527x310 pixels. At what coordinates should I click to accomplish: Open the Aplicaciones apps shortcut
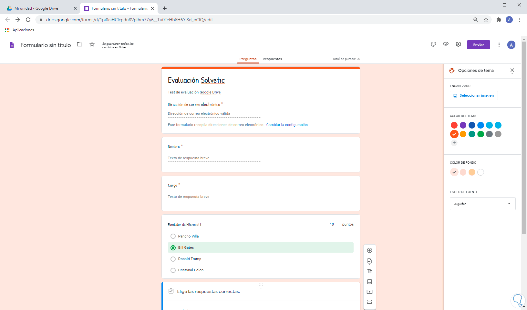(x=19, y=30)
